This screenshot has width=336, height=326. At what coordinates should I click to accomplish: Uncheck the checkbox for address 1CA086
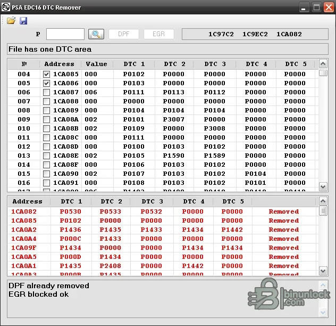coord(46,83)
